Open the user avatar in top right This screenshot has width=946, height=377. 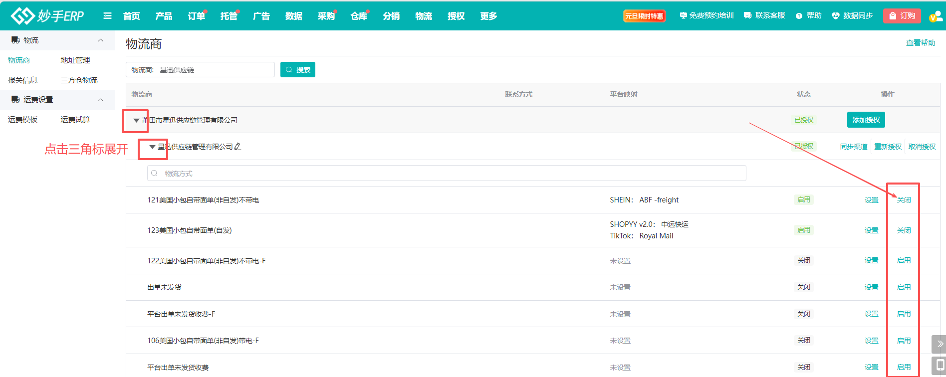tap(936, 16)
